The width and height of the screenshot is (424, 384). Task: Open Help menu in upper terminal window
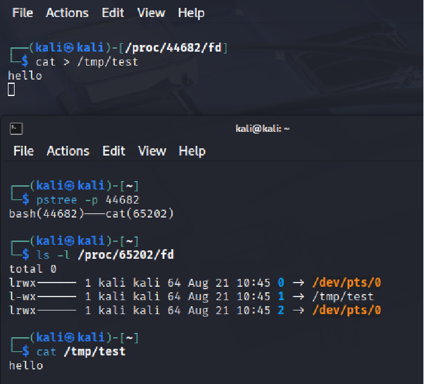coord(191,13)
